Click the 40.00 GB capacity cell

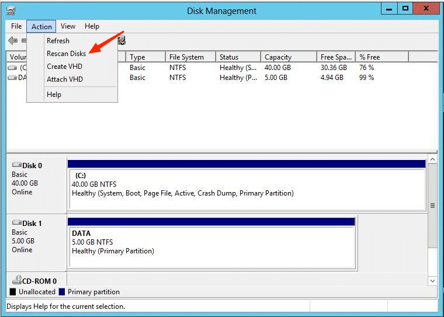pyautogui.click(x=277, y=68)
